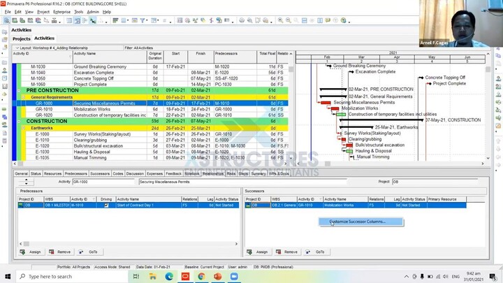Viewport: 503px width, 283px height.
Task: Click the Level Resources toolbar icon
Action: [x=195, y=20]
